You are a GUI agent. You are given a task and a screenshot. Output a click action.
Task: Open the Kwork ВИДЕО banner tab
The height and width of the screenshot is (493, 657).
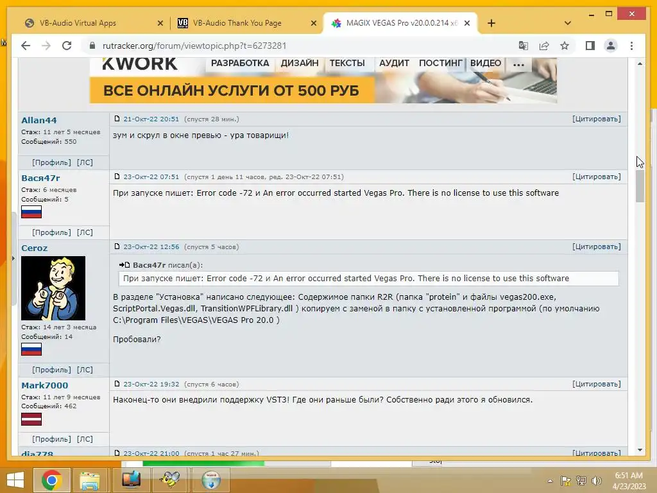pos(486,64)
